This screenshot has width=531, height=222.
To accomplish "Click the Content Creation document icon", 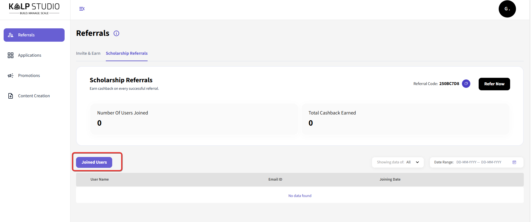I will click(x=11, y=96).
